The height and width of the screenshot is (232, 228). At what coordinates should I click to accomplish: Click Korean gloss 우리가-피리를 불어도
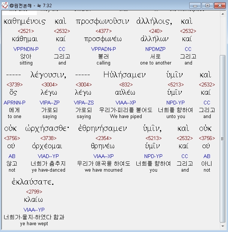pos(125,110)
